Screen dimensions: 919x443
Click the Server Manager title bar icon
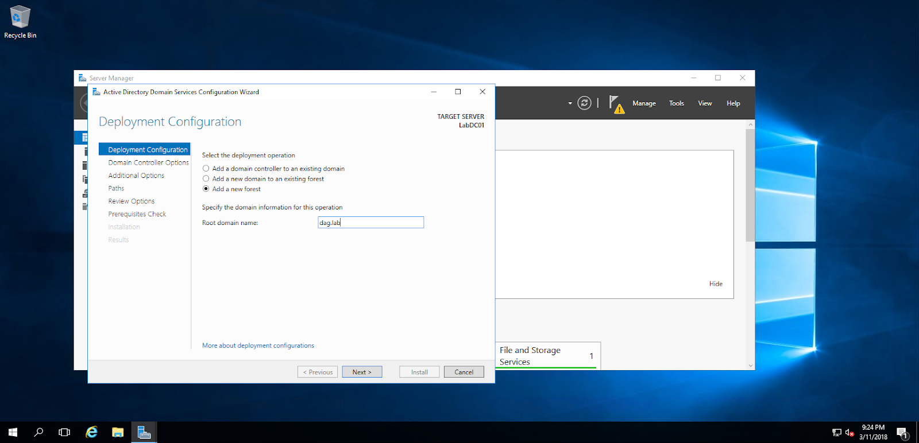(82, 78)
